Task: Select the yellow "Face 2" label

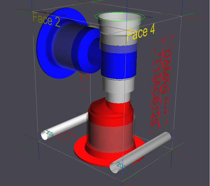Action: pyautogui.click(x=46, y=20)
